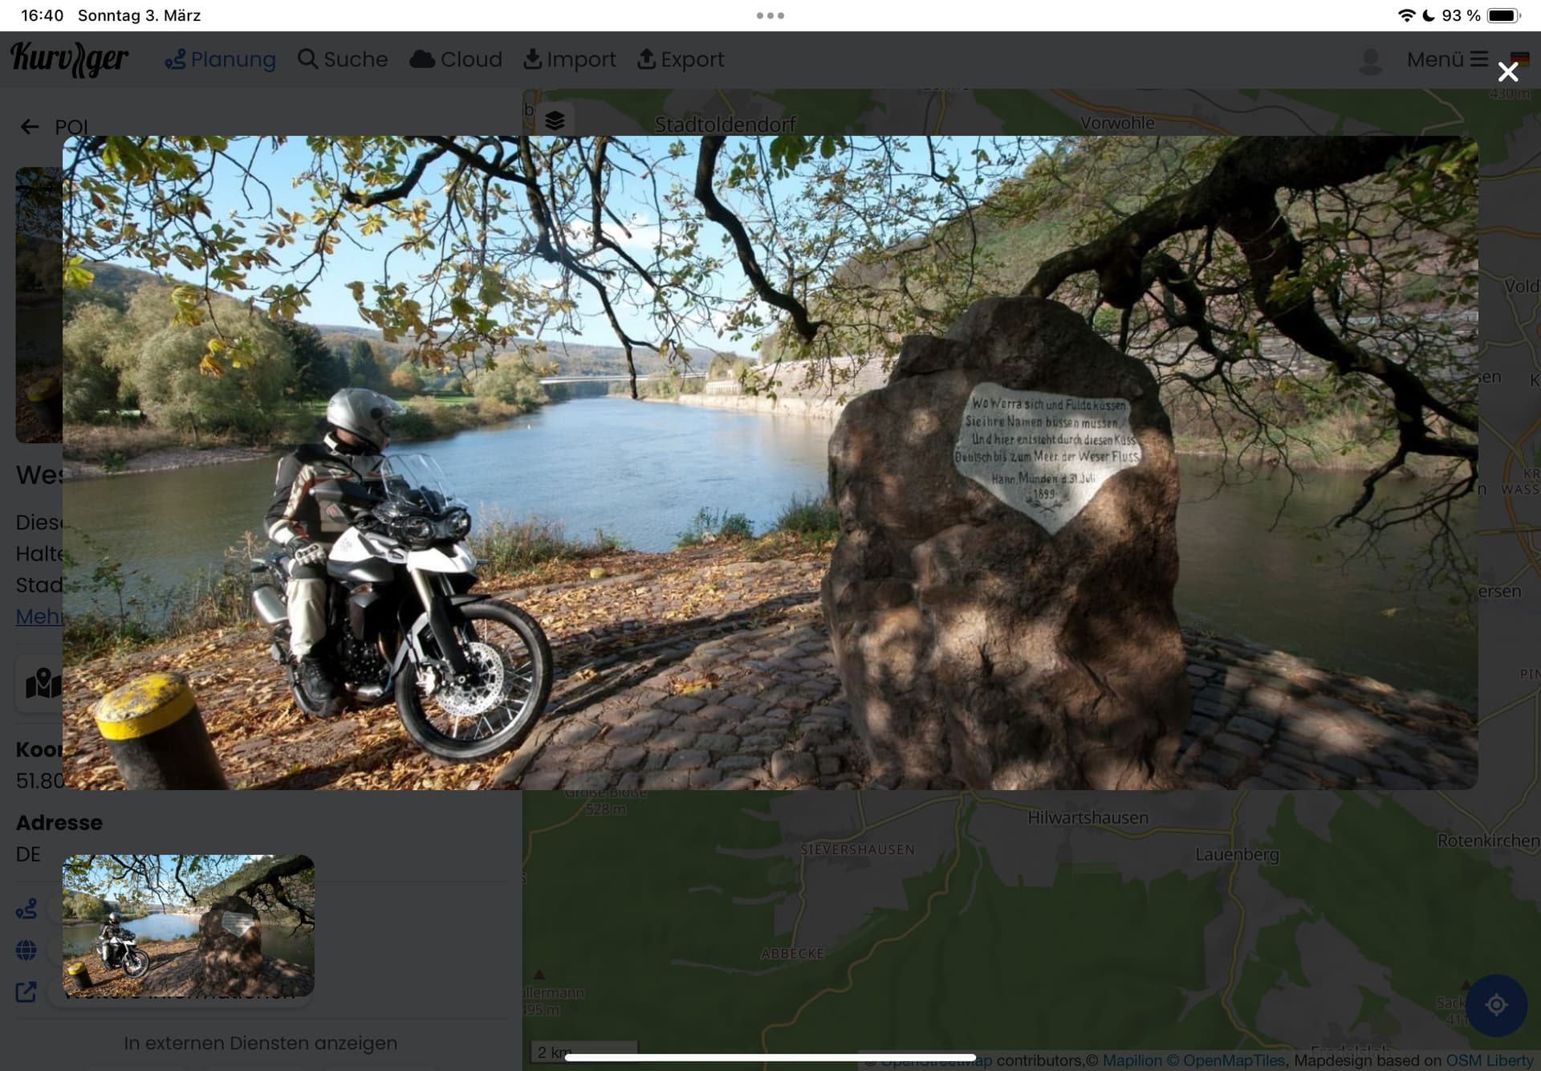Tap the three-dot multitasking indicator

(x=770, y=15)
